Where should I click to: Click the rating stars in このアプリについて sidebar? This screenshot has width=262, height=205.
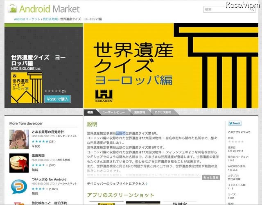[236, 142]
